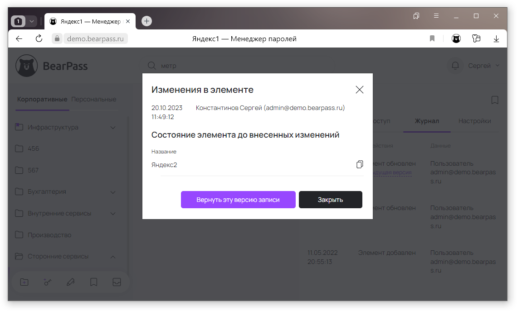Collapse the Сторонние сервисы folder
The width and height of the screenshot is (517, 311).
113,257
